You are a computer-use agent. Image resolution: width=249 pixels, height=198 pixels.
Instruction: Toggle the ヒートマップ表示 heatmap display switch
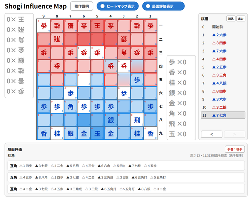click(x=118, y=6)
